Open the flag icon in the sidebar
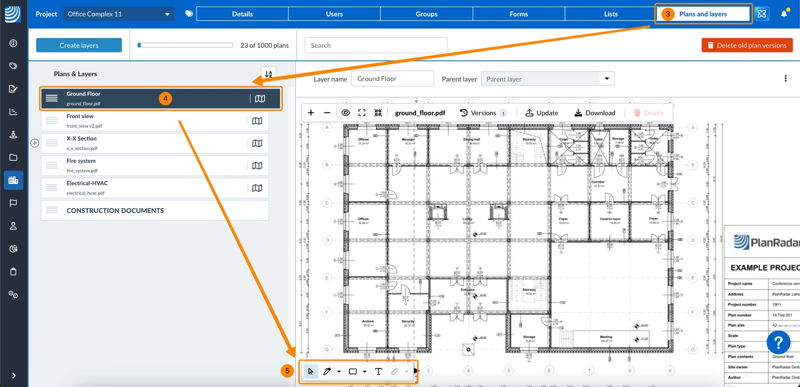The height and width of the screenshot is (387, 800). 13,203
